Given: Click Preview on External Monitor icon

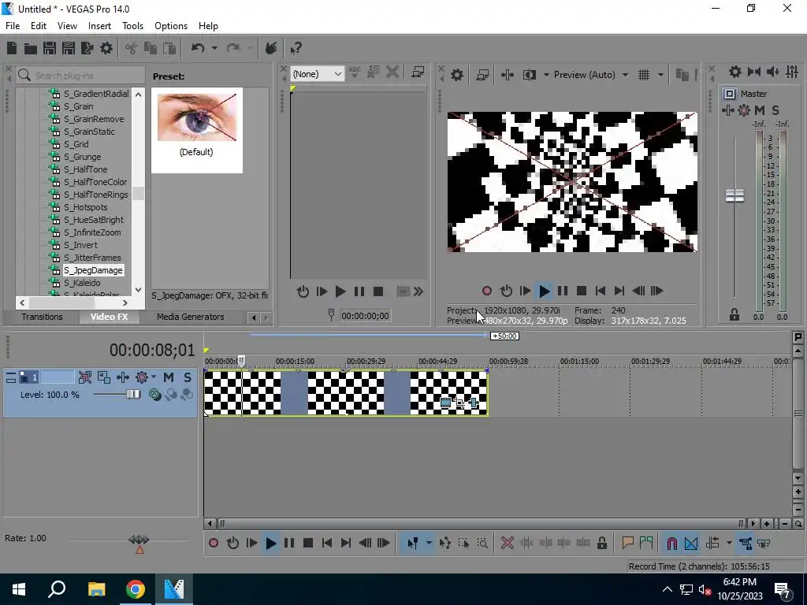Looking at the screenshot, I should click(x=482, y=75).
